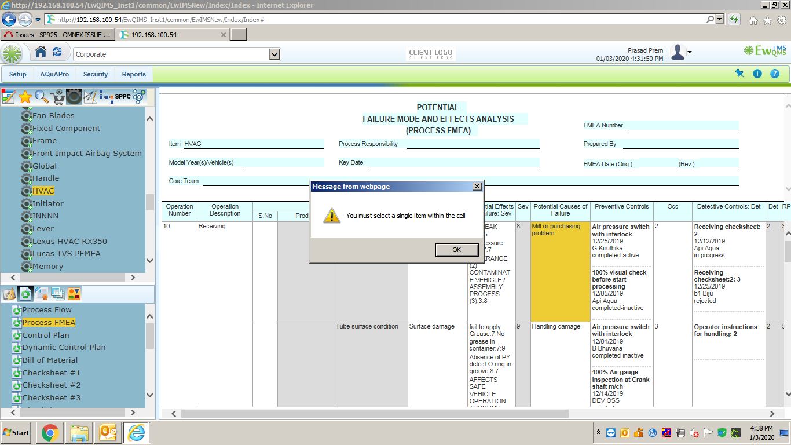Viewport: 791px width, 445px height.
Task: Click the drafting compass chart icon
Action: point(90,97)
